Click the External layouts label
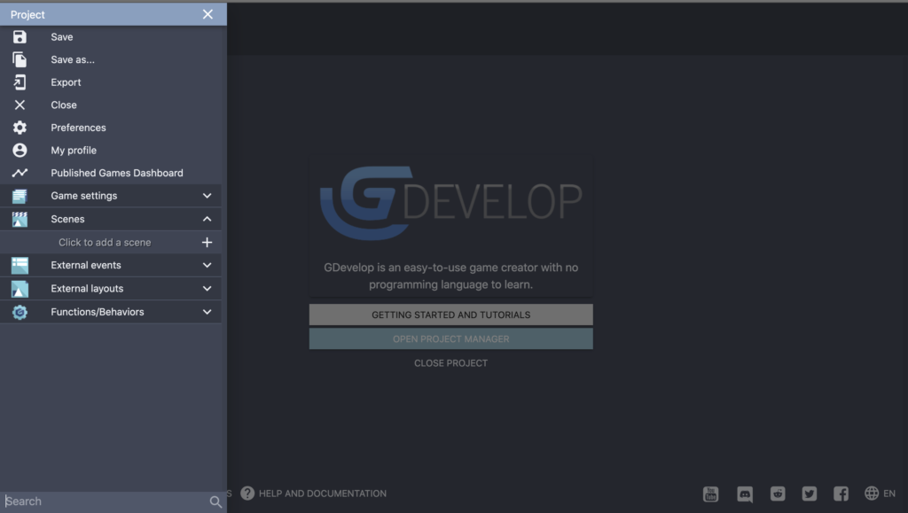The width and height of the screenshot is (908, 513). pos(87,289)
